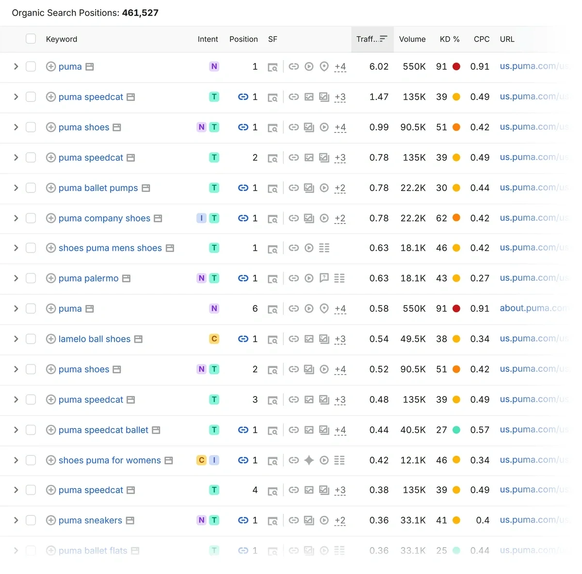This screenshot has height=574, width=582.
Task: Open the shoes puma for womens keyword
Action: pos(110,460)
